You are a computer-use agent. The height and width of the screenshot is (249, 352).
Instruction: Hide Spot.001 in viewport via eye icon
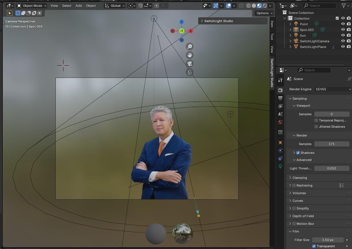343,30
